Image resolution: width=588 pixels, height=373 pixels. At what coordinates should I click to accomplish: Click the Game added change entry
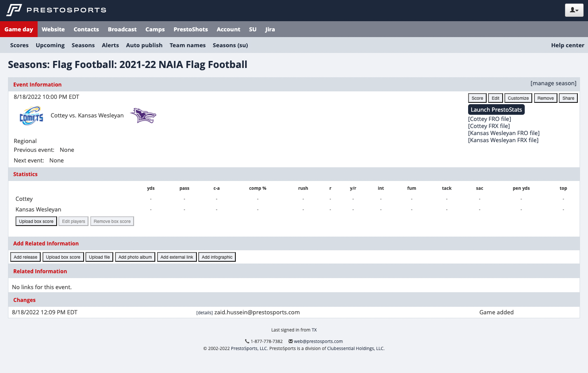click(496, 312)
